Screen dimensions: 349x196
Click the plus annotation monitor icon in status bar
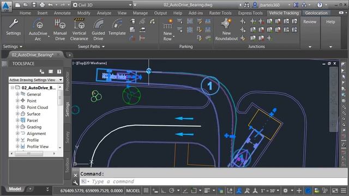299,191
